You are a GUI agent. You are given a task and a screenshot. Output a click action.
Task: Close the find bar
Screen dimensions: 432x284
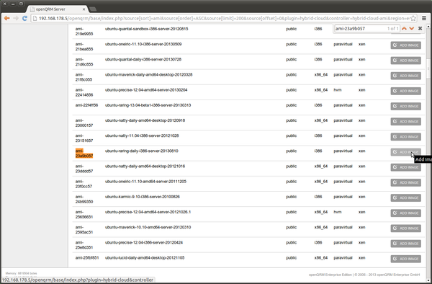coord(420,28)
